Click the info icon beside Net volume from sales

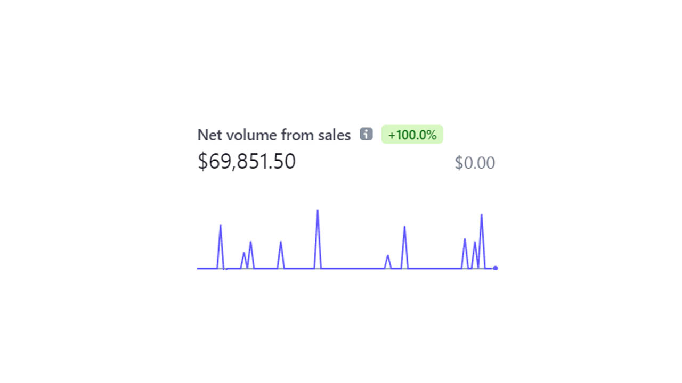point(366,135)
